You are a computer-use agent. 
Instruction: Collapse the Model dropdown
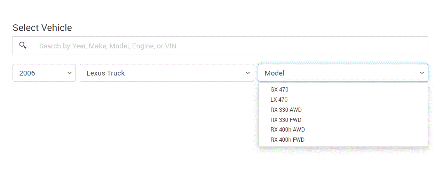click(342, 73)
